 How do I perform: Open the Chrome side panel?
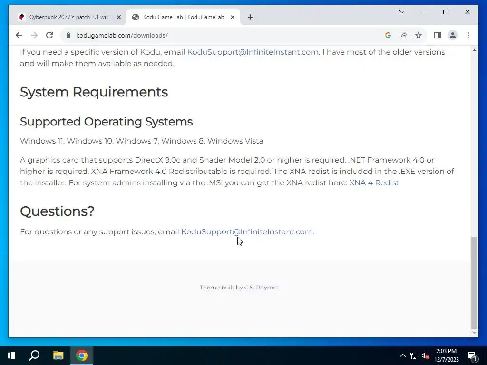(x=438, y=35)
